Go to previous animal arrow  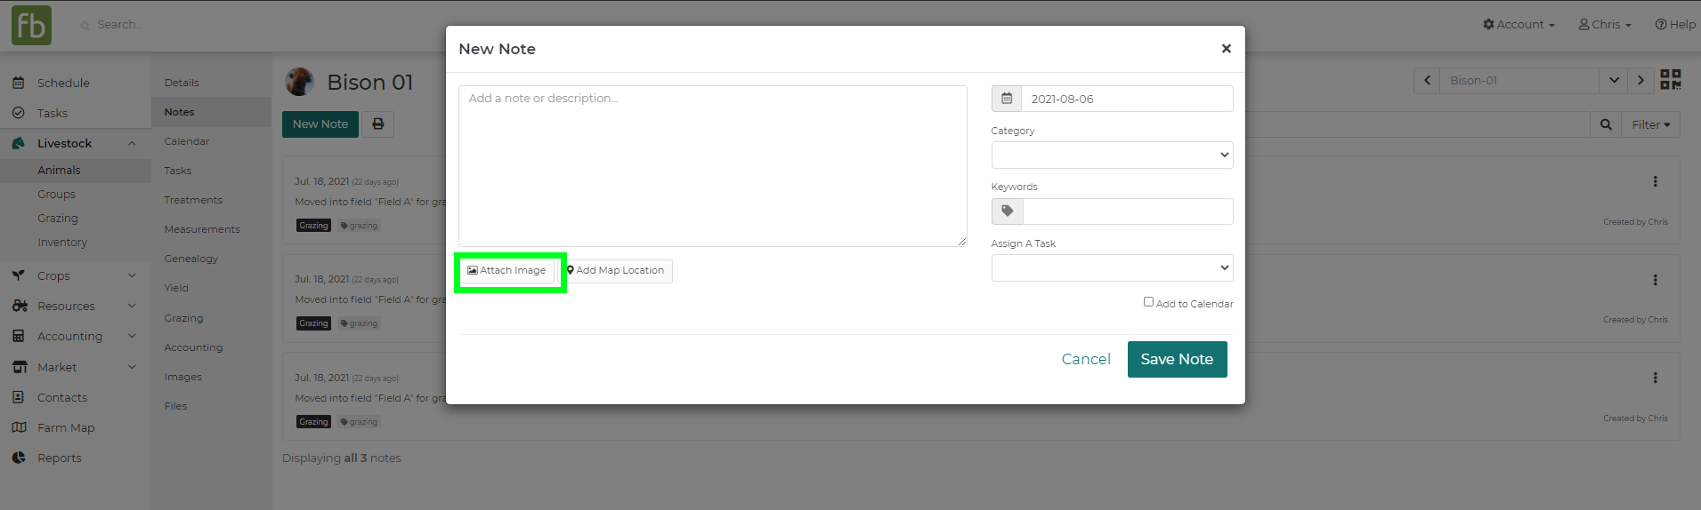tap(1427, 80)
